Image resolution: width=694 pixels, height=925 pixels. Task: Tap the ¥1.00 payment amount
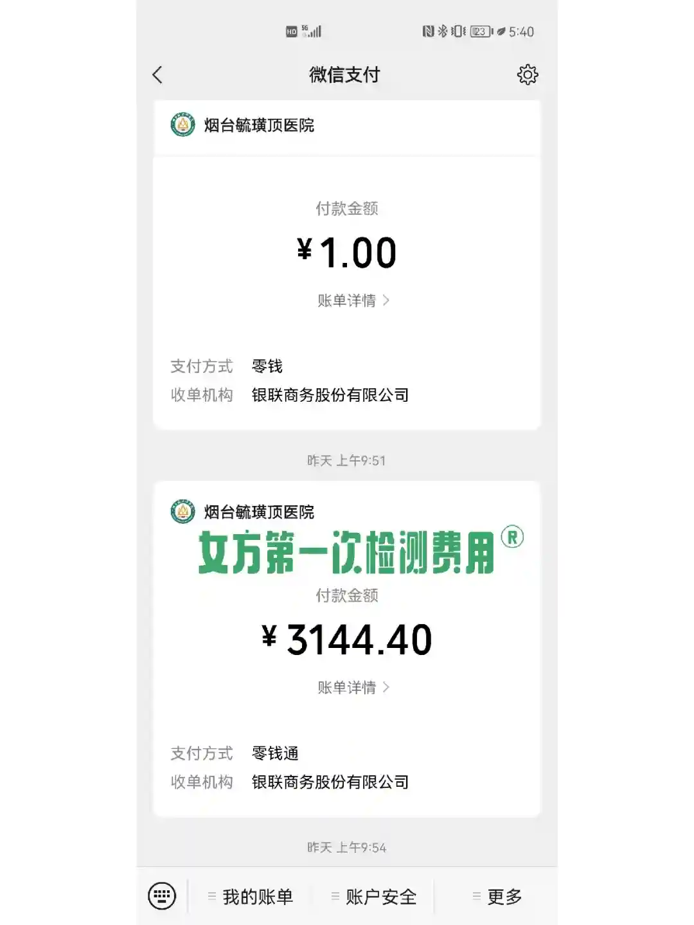[347, 253]
